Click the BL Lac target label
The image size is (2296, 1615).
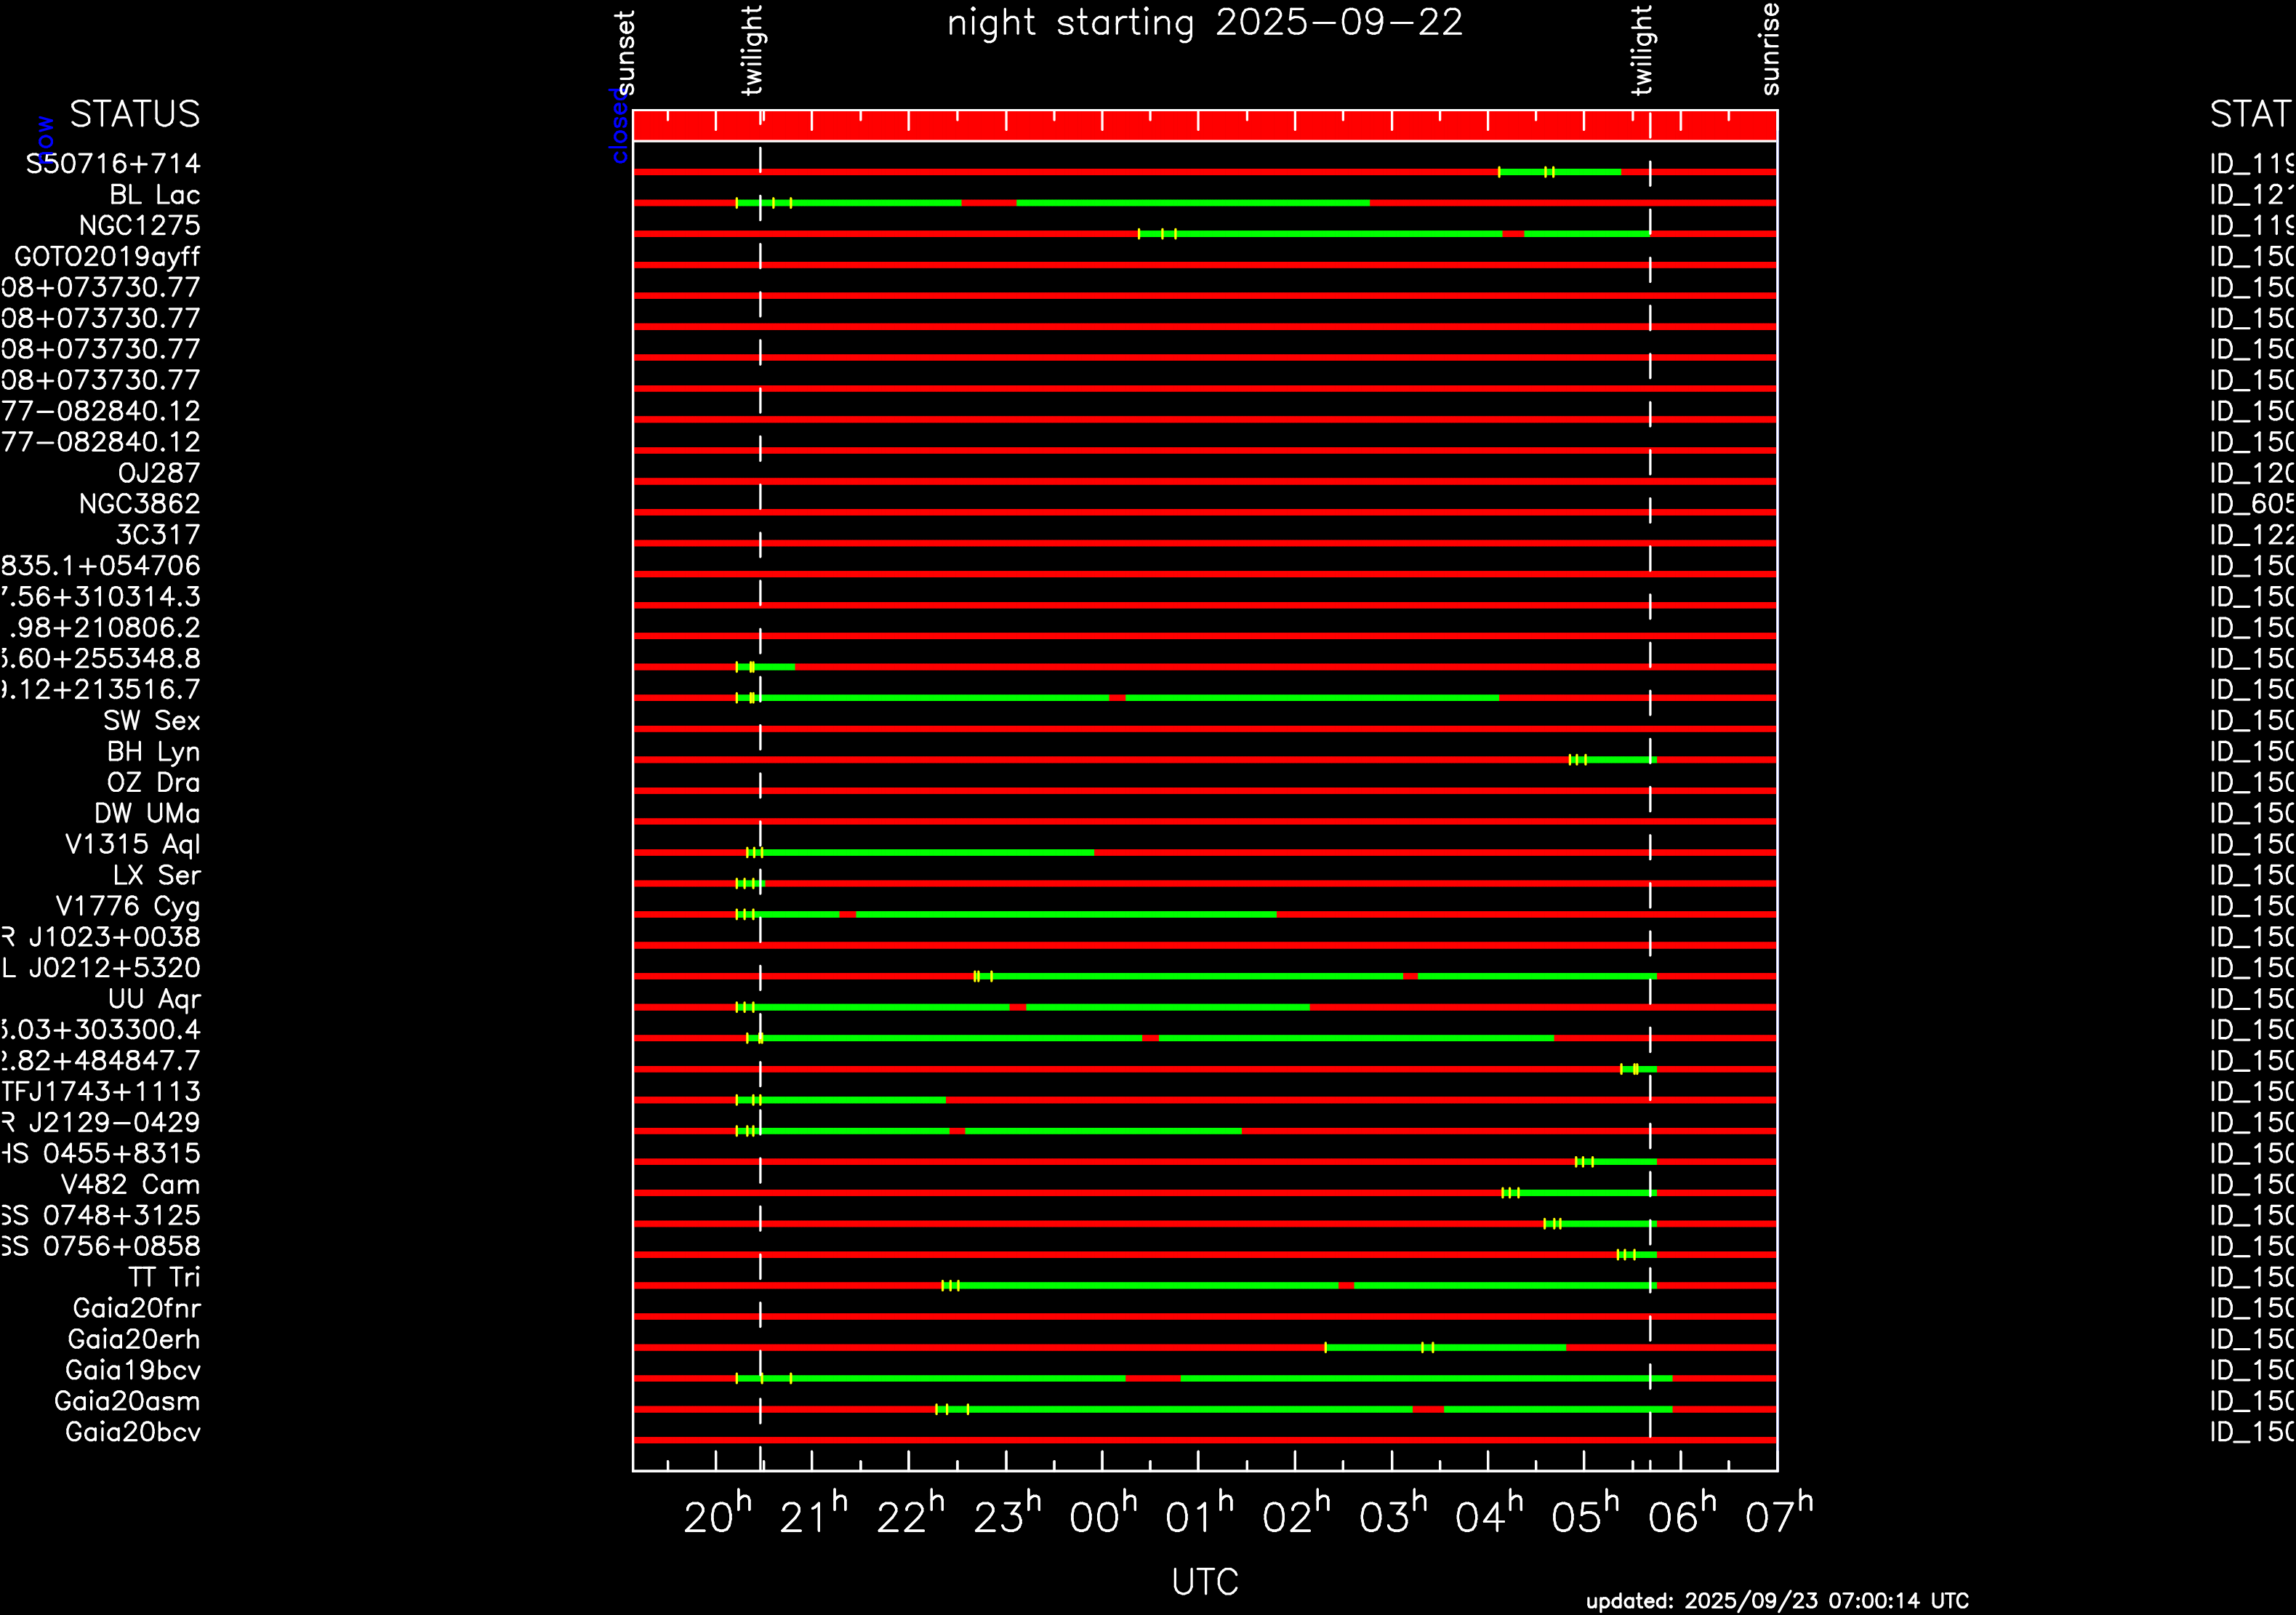pyautogui.click(x=154, y=195)
